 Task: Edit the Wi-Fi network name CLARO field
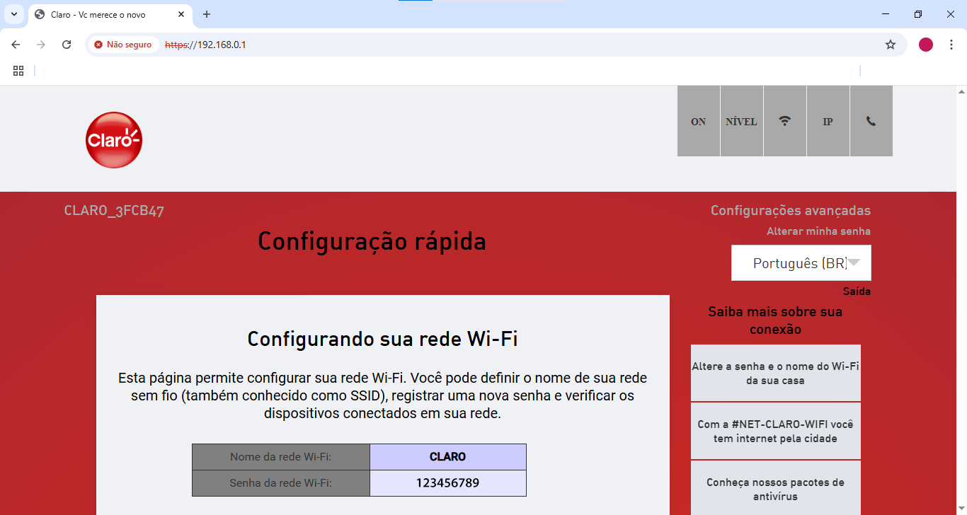[448, 457]
